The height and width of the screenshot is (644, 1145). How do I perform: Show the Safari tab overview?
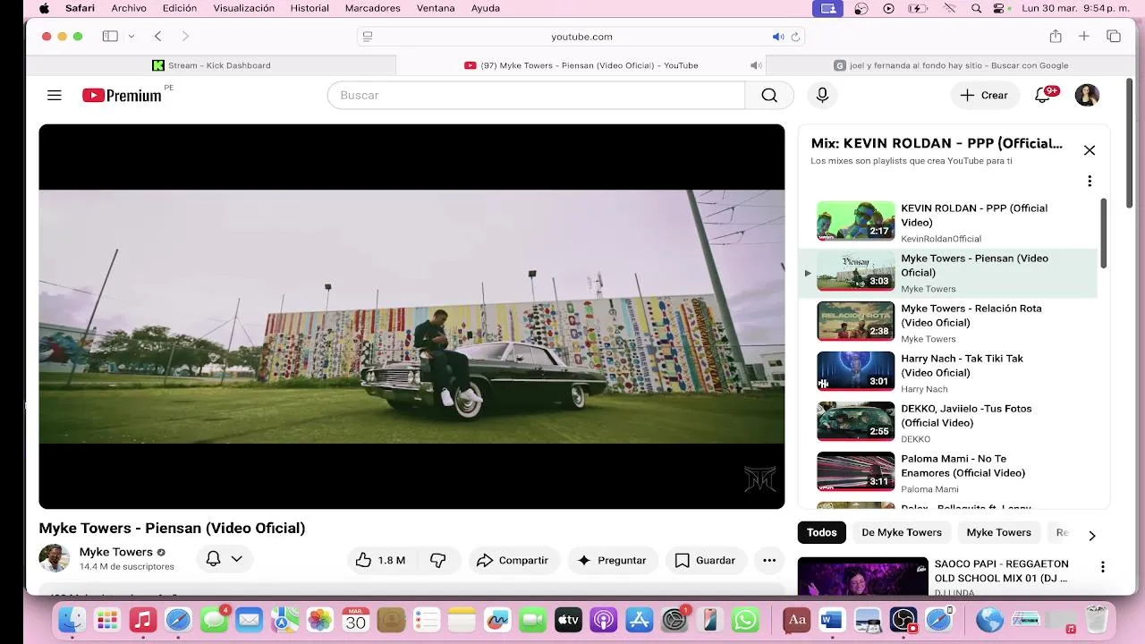click(1114, 37)
